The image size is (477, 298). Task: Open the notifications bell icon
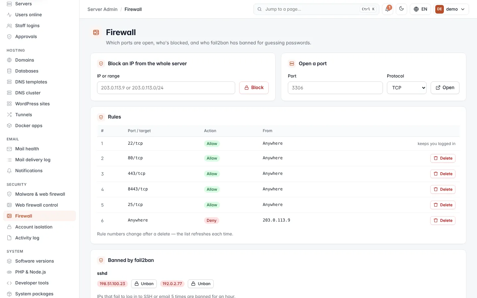[387, 9]
